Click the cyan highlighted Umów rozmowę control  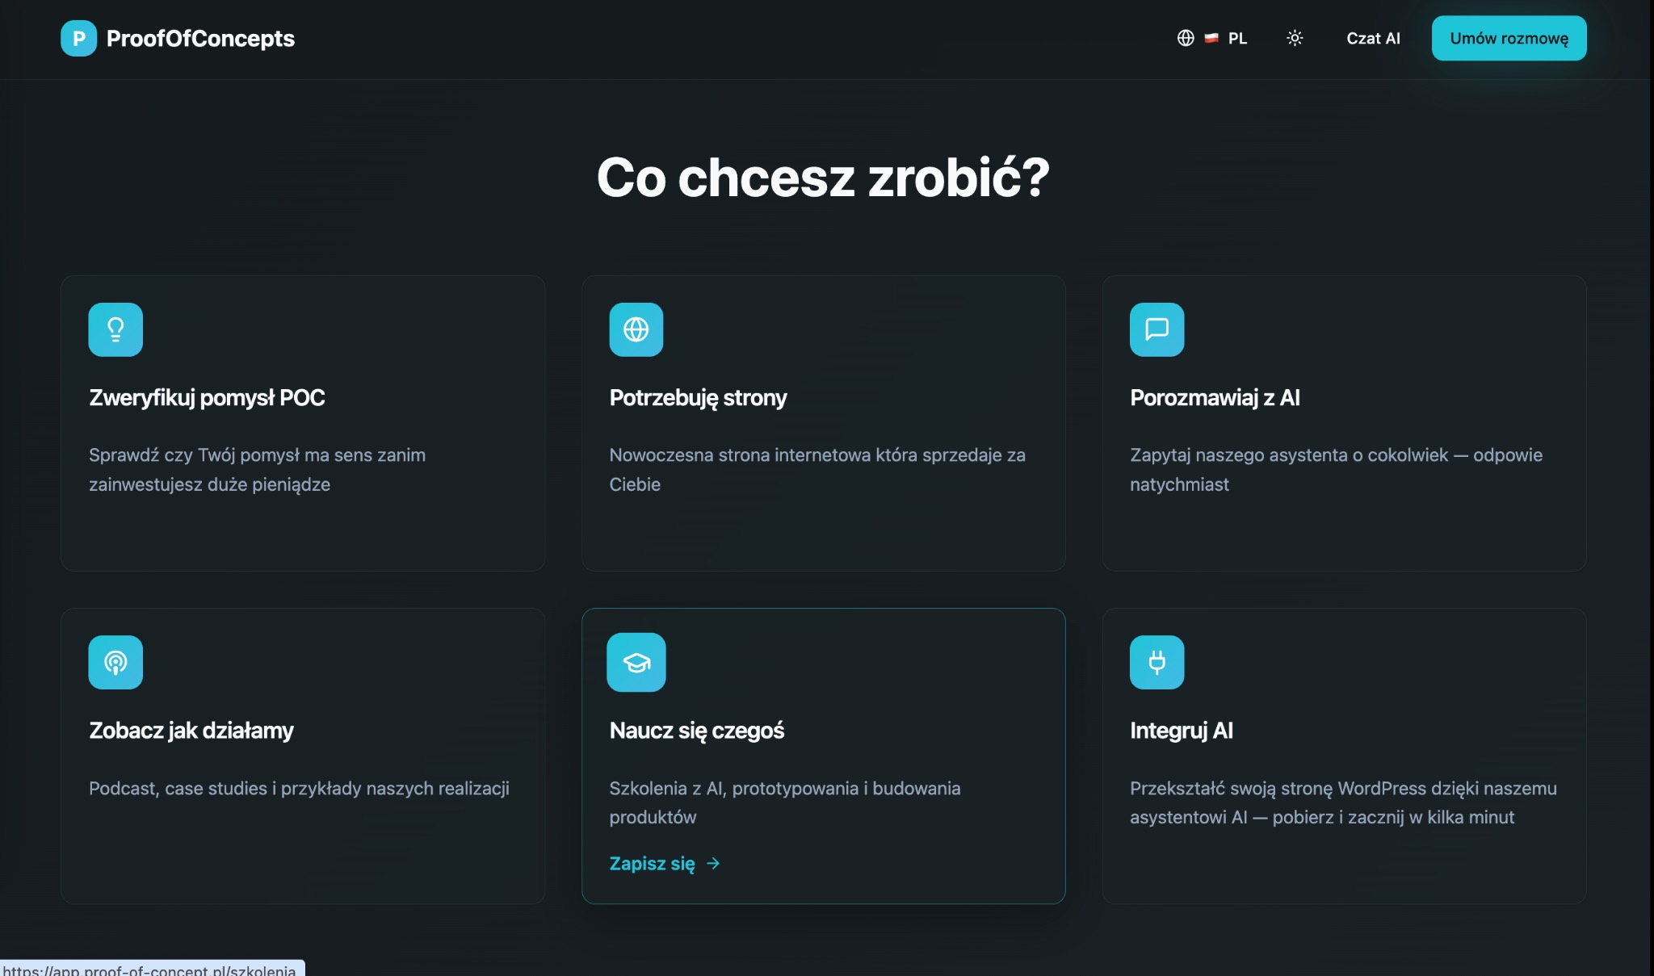pos(1509,37)
